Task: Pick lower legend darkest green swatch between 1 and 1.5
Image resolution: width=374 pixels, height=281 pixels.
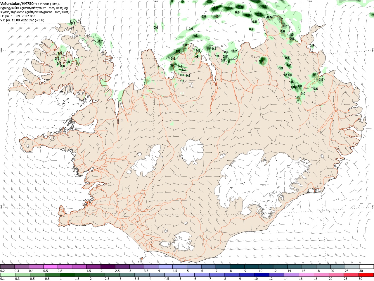Action: (x=67, y=275)
